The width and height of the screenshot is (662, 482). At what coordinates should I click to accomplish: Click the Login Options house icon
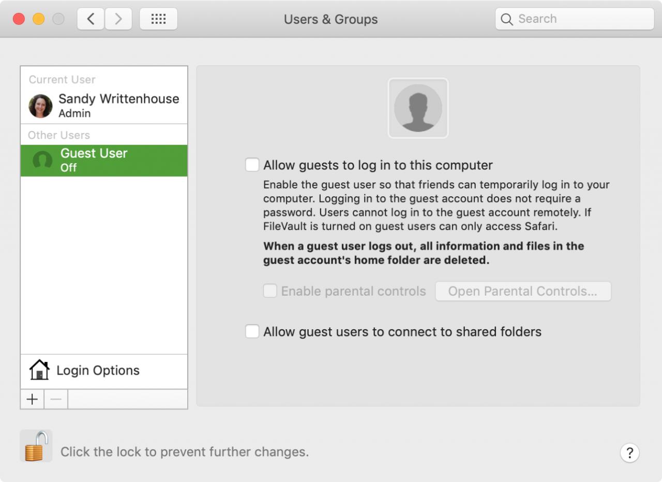39,370
